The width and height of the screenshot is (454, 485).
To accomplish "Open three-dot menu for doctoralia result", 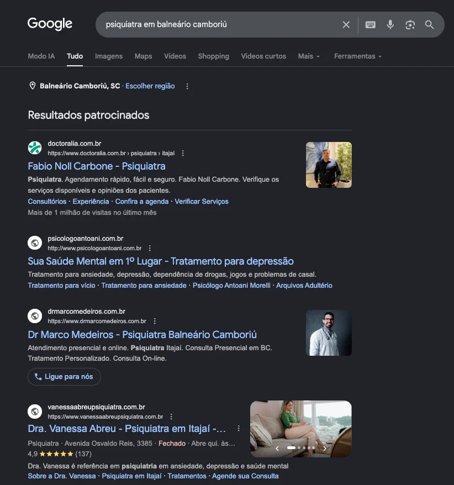I will [183, 153].
